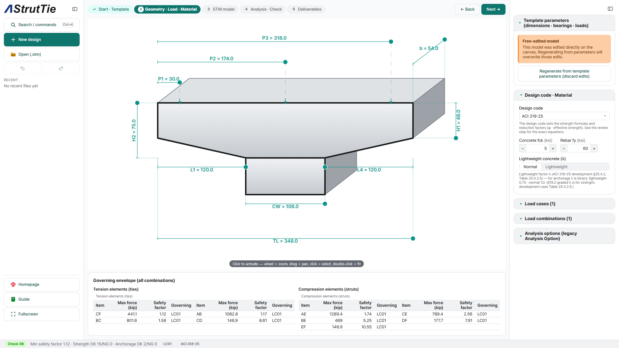Click the Concrete fck input field

pyautogui.click(x=538, y=149)
